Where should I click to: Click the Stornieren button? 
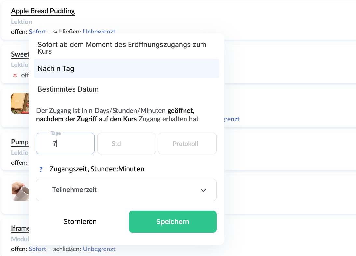pyautogui.click(x=80, y=221)
